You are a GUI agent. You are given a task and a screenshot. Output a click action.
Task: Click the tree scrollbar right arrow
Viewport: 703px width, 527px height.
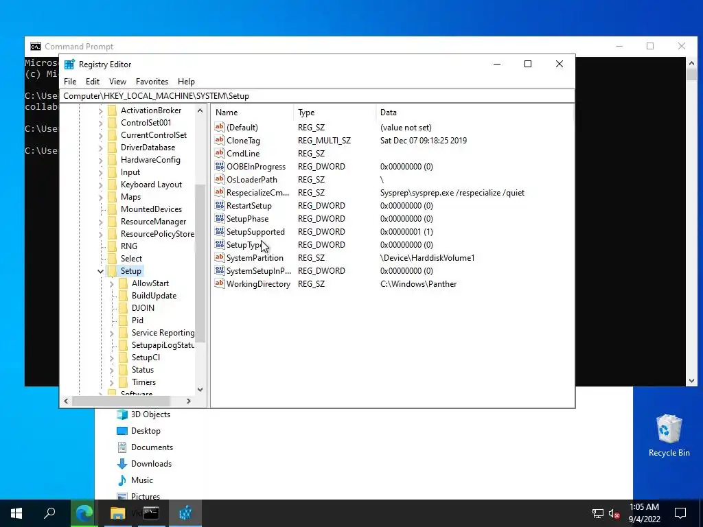[189, 401]
